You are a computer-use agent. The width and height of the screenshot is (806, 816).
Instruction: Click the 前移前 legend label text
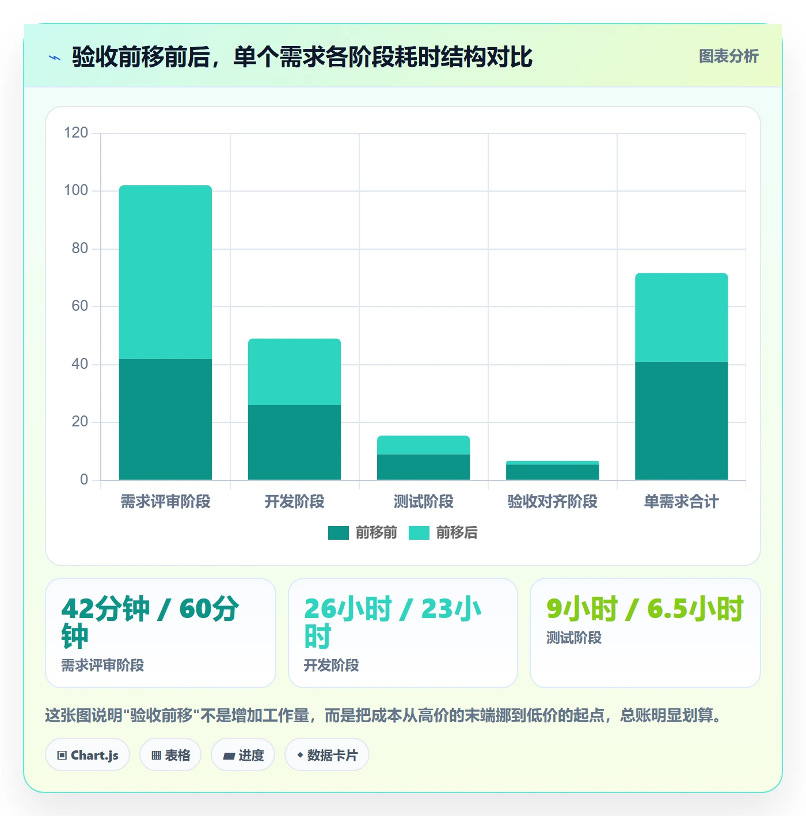(x=377, y=533)
